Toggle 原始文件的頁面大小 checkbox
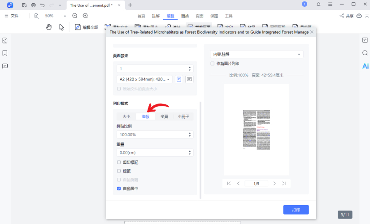The image size is (370, 224). click(119, 89)
